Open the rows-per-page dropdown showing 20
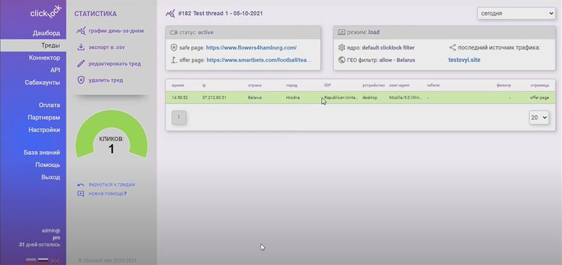 (x=539, y=118)
